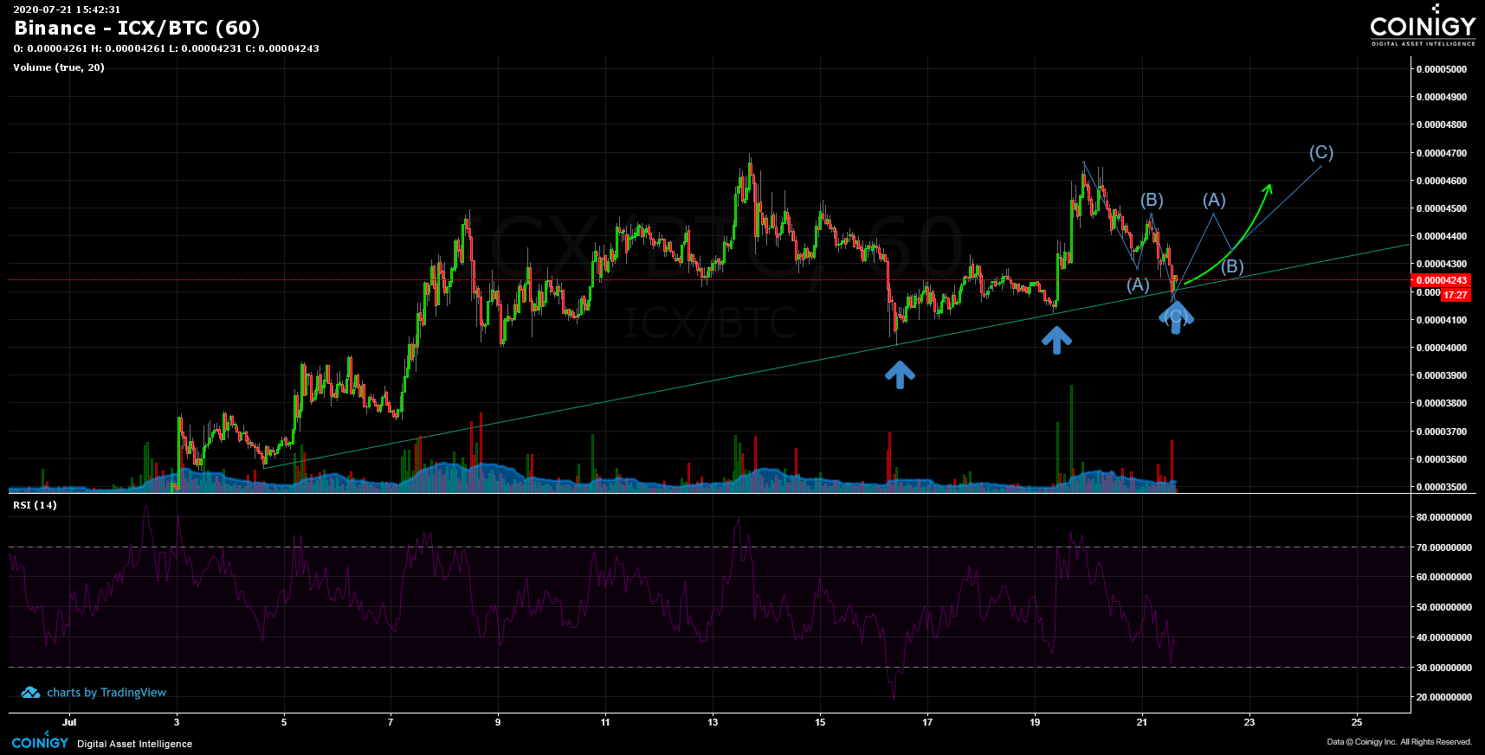Click the 0.00004600 price axis label
This screenshot has width=1485, height=755.
(x=1442, y=181)
